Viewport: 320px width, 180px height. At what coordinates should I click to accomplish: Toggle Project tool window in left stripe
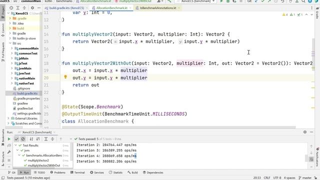(x=3, y=12)
